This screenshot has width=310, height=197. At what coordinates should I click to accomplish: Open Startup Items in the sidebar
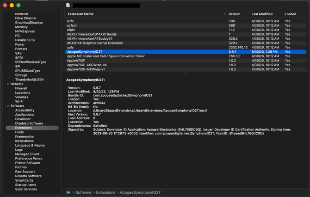click(x=25, y=185)
